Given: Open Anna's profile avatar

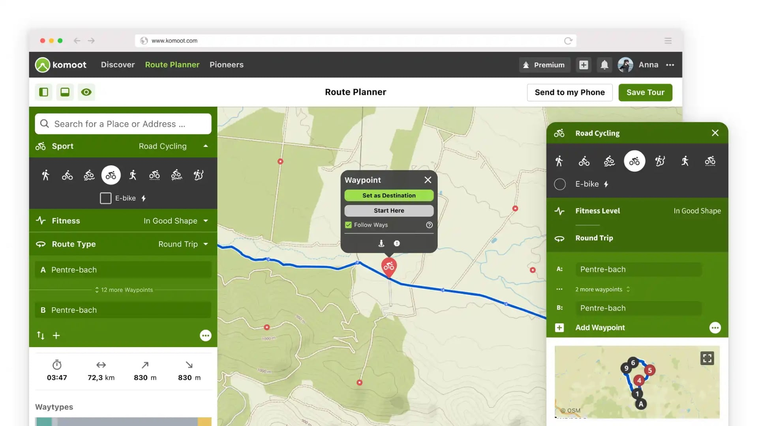Looking at the screenshot, I should (625, 65).
